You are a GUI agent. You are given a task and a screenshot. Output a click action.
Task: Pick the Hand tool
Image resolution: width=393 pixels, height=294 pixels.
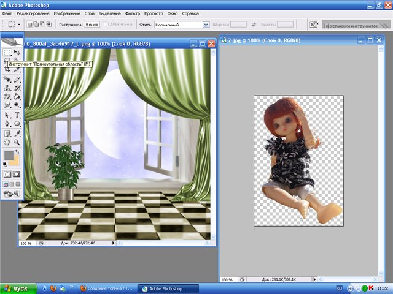coord(7,142)
